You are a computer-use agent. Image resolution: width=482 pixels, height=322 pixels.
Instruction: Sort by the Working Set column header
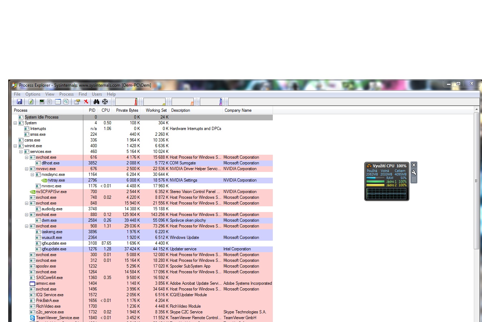156,110
